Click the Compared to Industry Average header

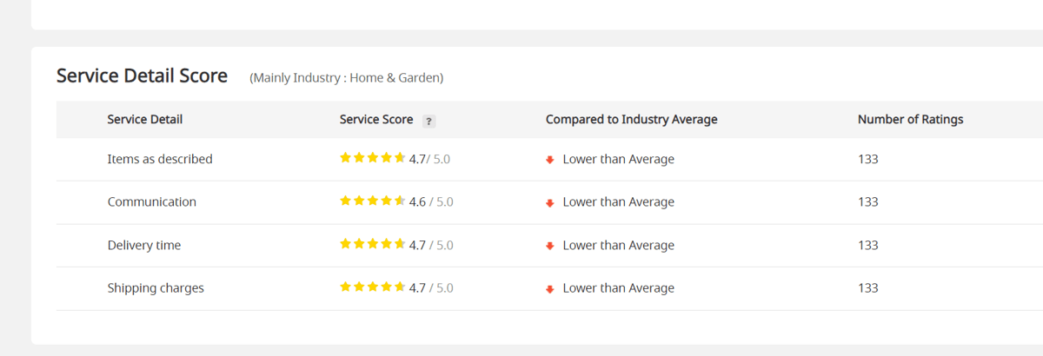pyautogui.click(x=632, y=120)
